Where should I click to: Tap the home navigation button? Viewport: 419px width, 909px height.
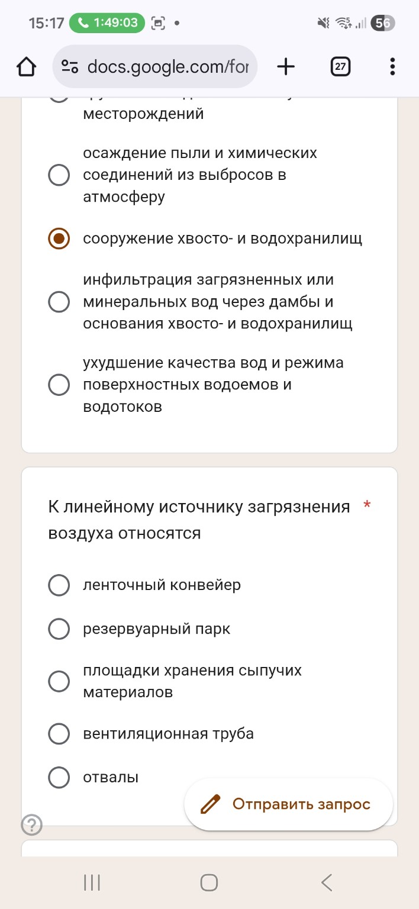pos(208,882)
